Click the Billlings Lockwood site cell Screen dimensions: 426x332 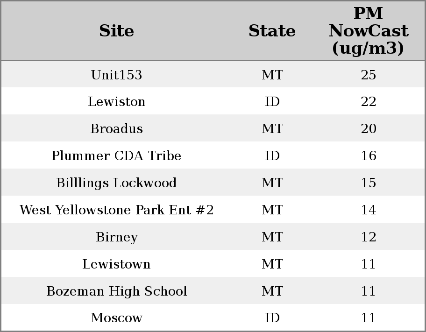point(116,183)
